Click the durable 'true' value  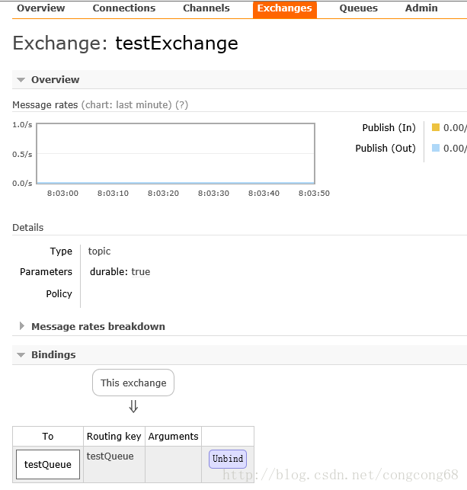pos(141,272)
